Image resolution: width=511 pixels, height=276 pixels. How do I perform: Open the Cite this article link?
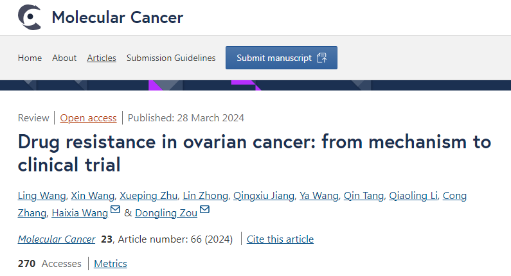tap(280, 239)
